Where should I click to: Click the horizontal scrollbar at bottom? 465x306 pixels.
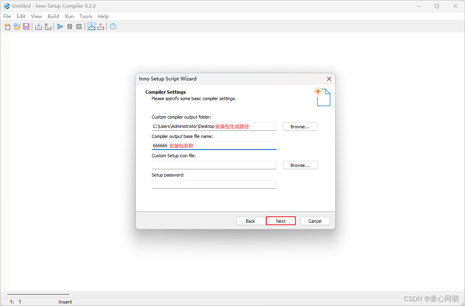(x=38, y=294)
